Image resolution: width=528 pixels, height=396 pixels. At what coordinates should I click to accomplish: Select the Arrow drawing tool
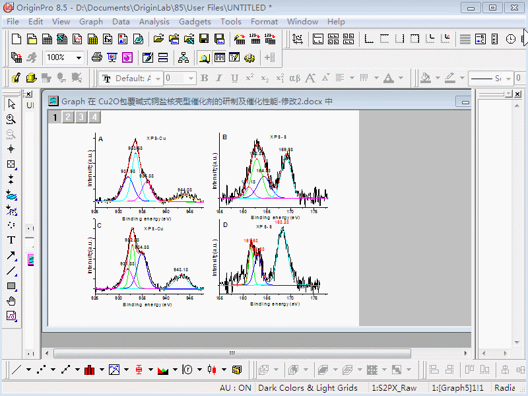click(x=11, y=255)
